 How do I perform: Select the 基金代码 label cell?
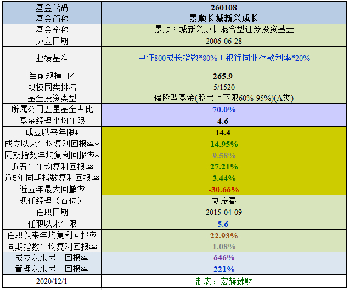[52, 8]
